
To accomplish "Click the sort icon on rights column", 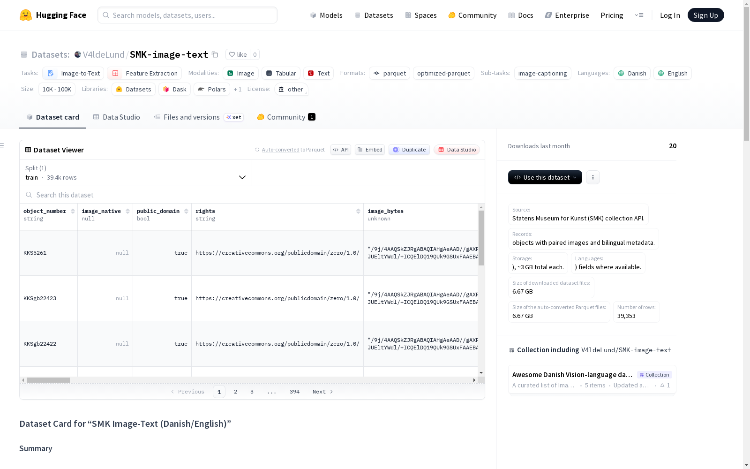I will (x=358, y=211).
